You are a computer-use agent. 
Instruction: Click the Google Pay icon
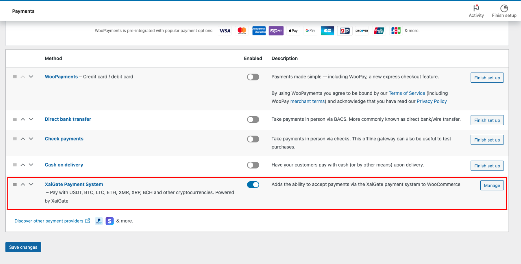(310, 30)
